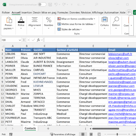Open the redo history dropdown arrow
This screenshot has width=136, height=136.
tap(67, 4)
